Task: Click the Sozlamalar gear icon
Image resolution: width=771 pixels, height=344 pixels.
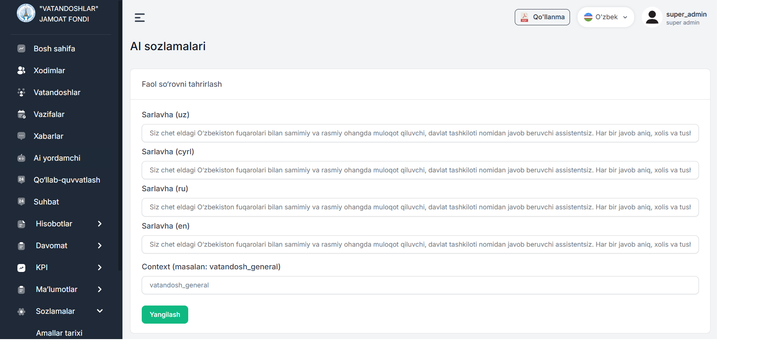Action: point(22,312)
